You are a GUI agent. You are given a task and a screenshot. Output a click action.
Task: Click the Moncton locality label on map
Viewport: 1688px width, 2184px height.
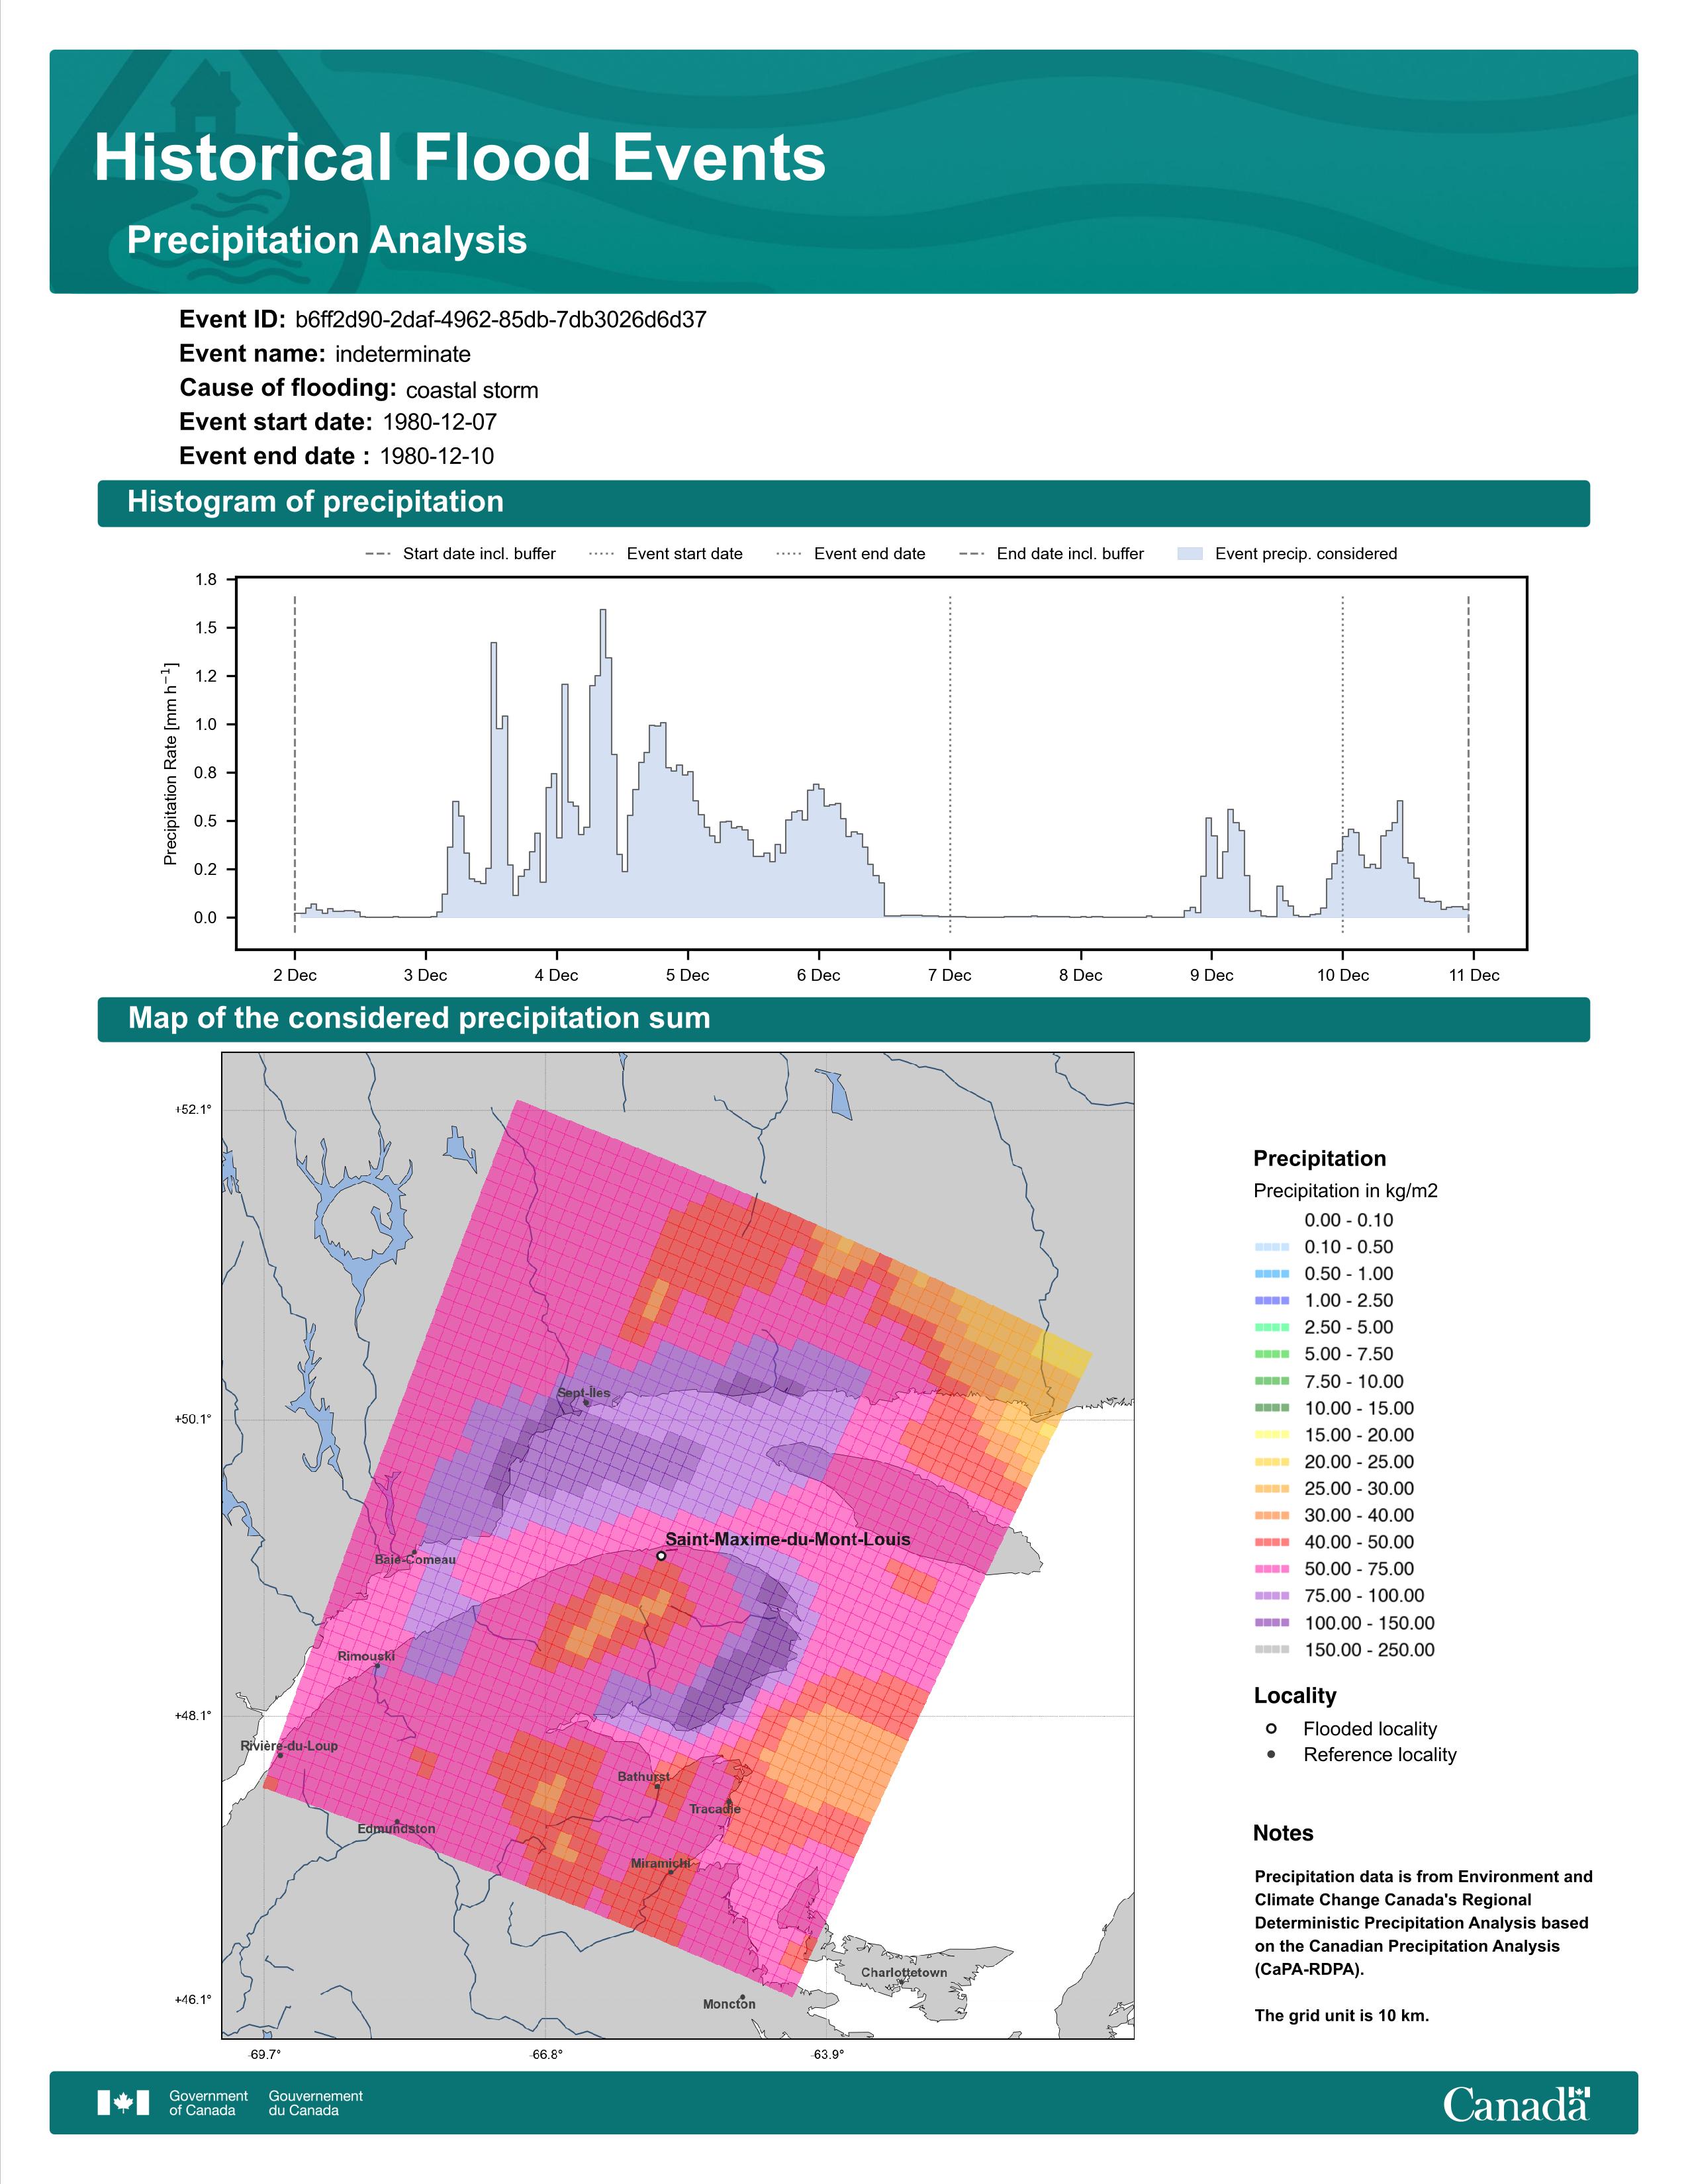tap(729, 2004)
